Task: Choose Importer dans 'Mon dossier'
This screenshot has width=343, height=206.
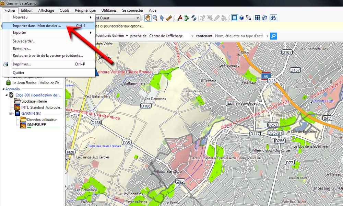Action: 48,26
